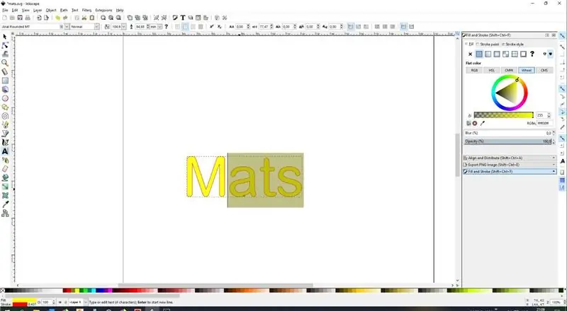This screenshot has width=567, height=311.
Task: Click the Undo icon in toolbar
Action: pos(57,18)
